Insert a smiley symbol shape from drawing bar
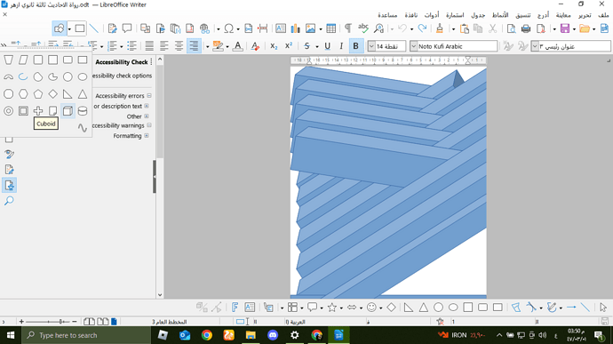 371,308
